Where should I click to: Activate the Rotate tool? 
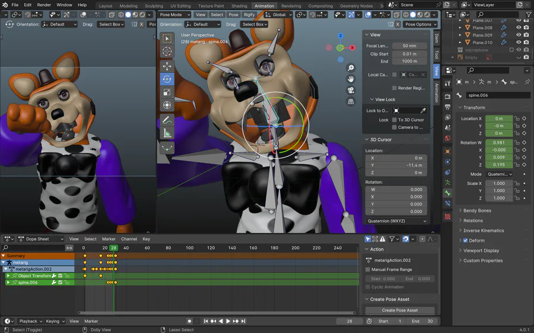[167, 79]
